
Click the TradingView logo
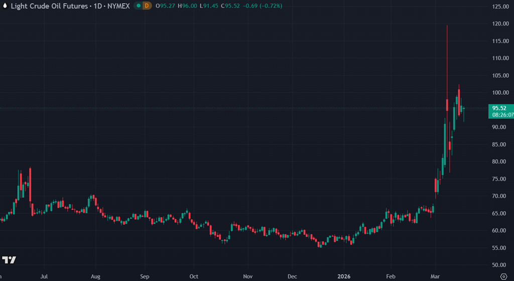coord(9,259)
